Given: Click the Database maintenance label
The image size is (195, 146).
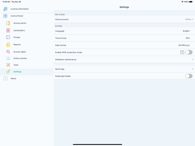Looking at the screenshot, I should tap(66, 60).
